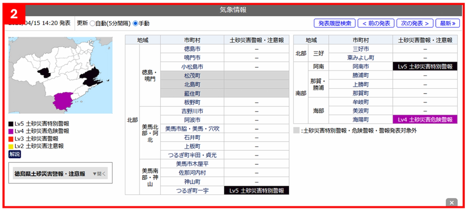Click the 美馬南部・神山 area cell

150,177
